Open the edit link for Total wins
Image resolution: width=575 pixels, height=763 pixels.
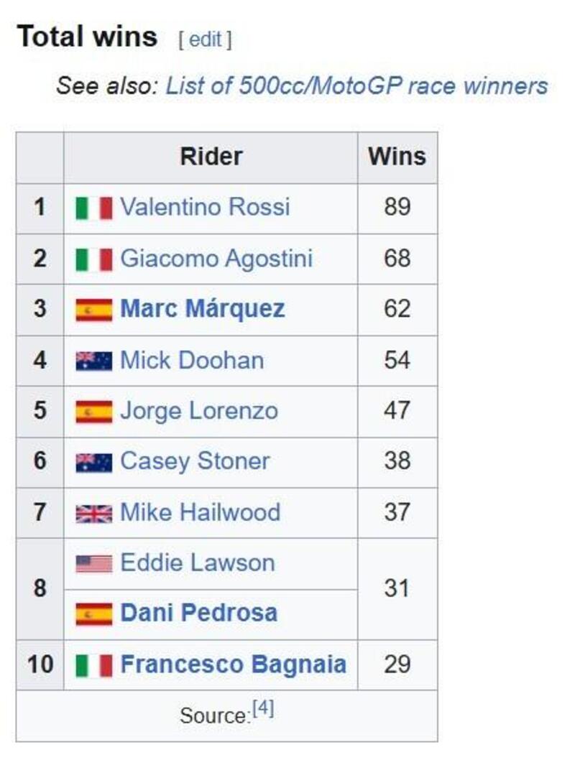click(205, 40)
